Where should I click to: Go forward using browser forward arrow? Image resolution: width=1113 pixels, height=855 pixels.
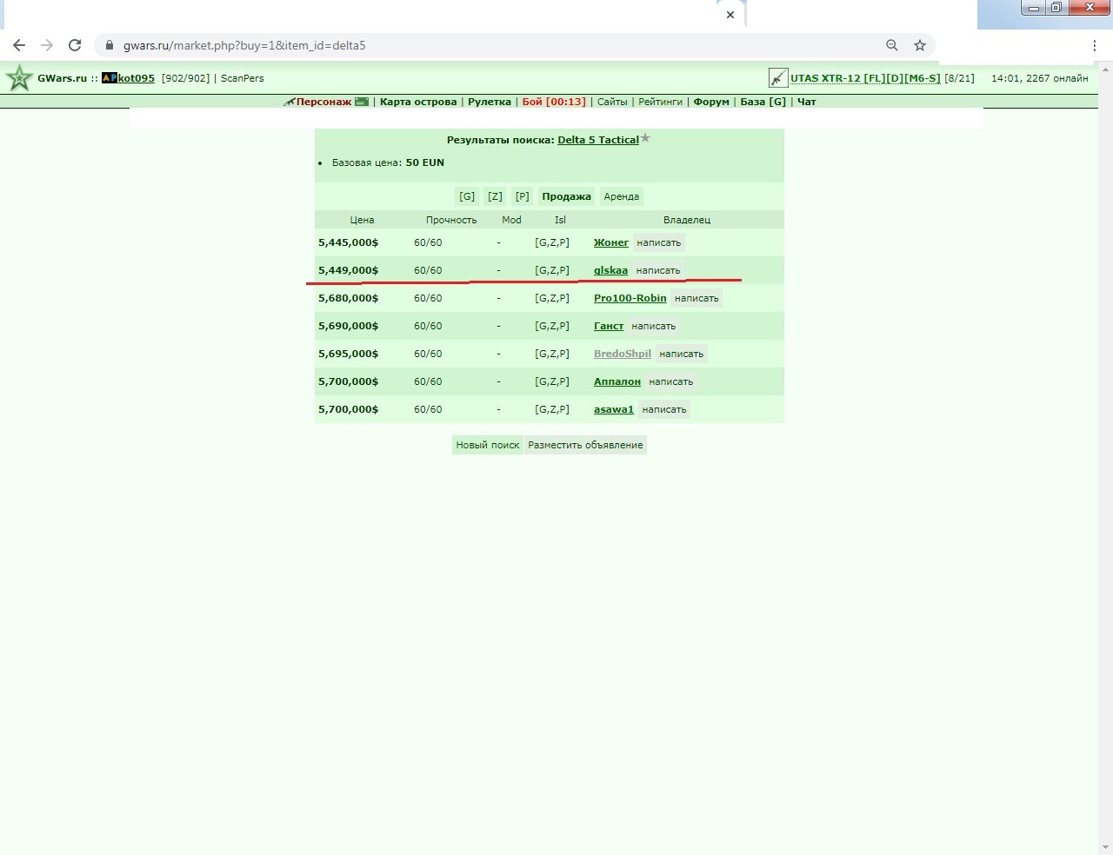(x=47, y=45)
